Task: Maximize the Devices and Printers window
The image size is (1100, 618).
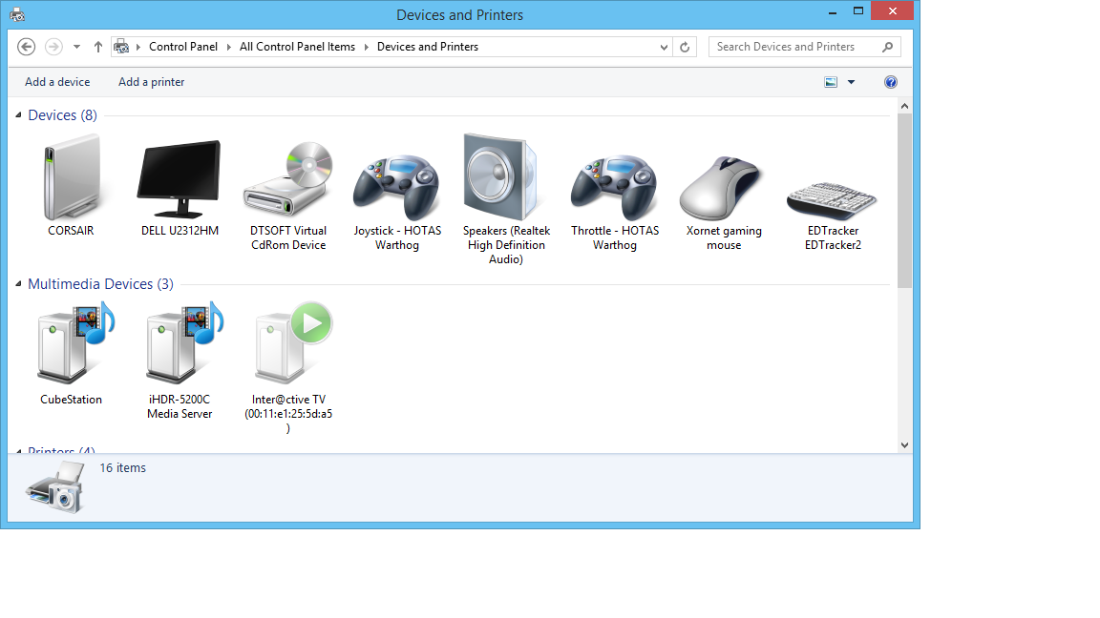Action: click(858, 11)
